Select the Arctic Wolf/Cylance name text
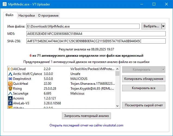Screen dimensions: 173x136 tap(27, 74)
